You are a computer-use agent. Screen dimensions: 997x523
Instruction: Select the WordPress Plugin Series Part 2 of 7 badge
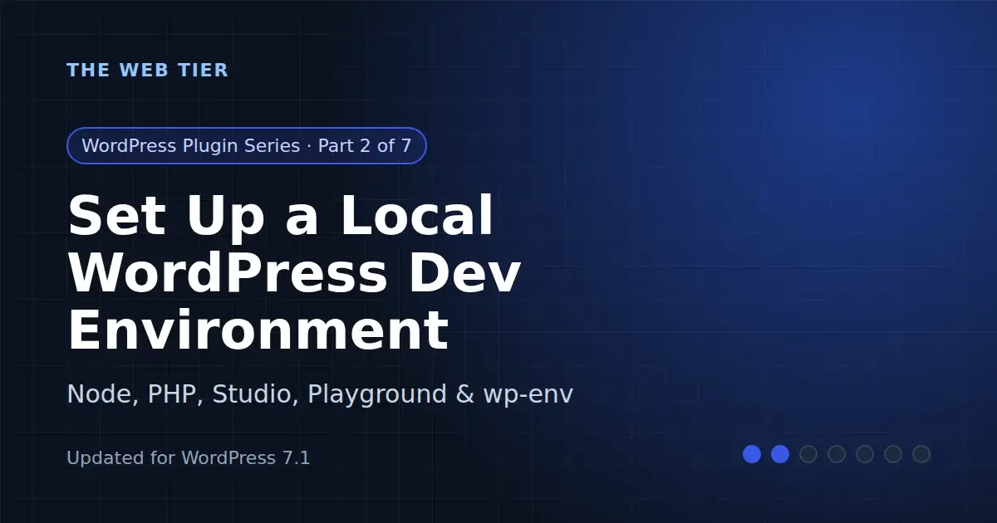[x=247, y=146]
